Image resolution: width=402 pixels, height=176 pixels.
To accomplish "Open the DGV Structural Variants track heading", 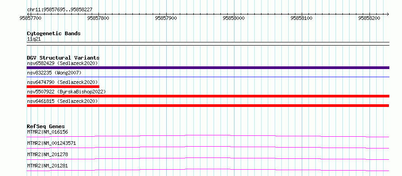I will [63, 58].
